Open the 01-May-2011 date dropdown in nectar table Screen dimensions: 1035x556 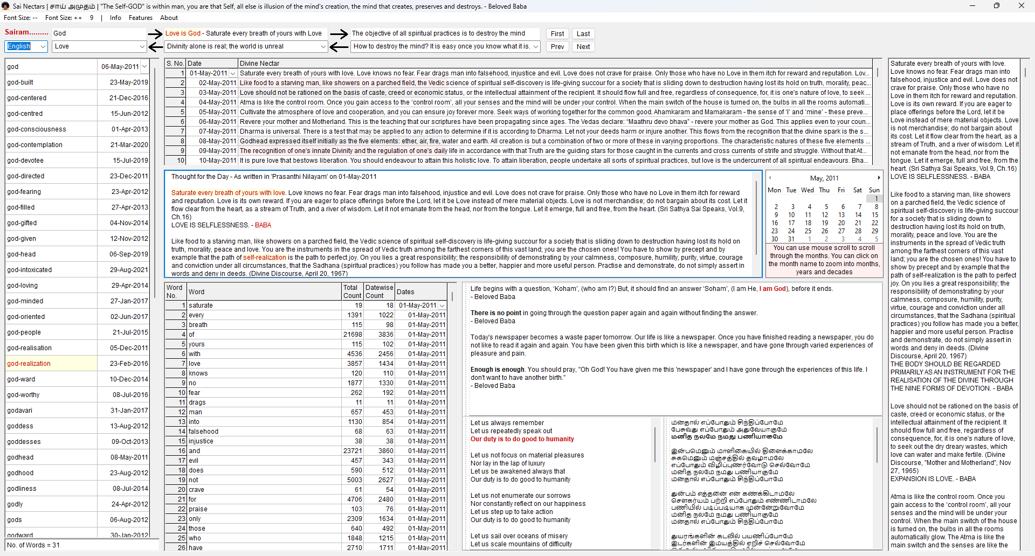click(233, 73)
